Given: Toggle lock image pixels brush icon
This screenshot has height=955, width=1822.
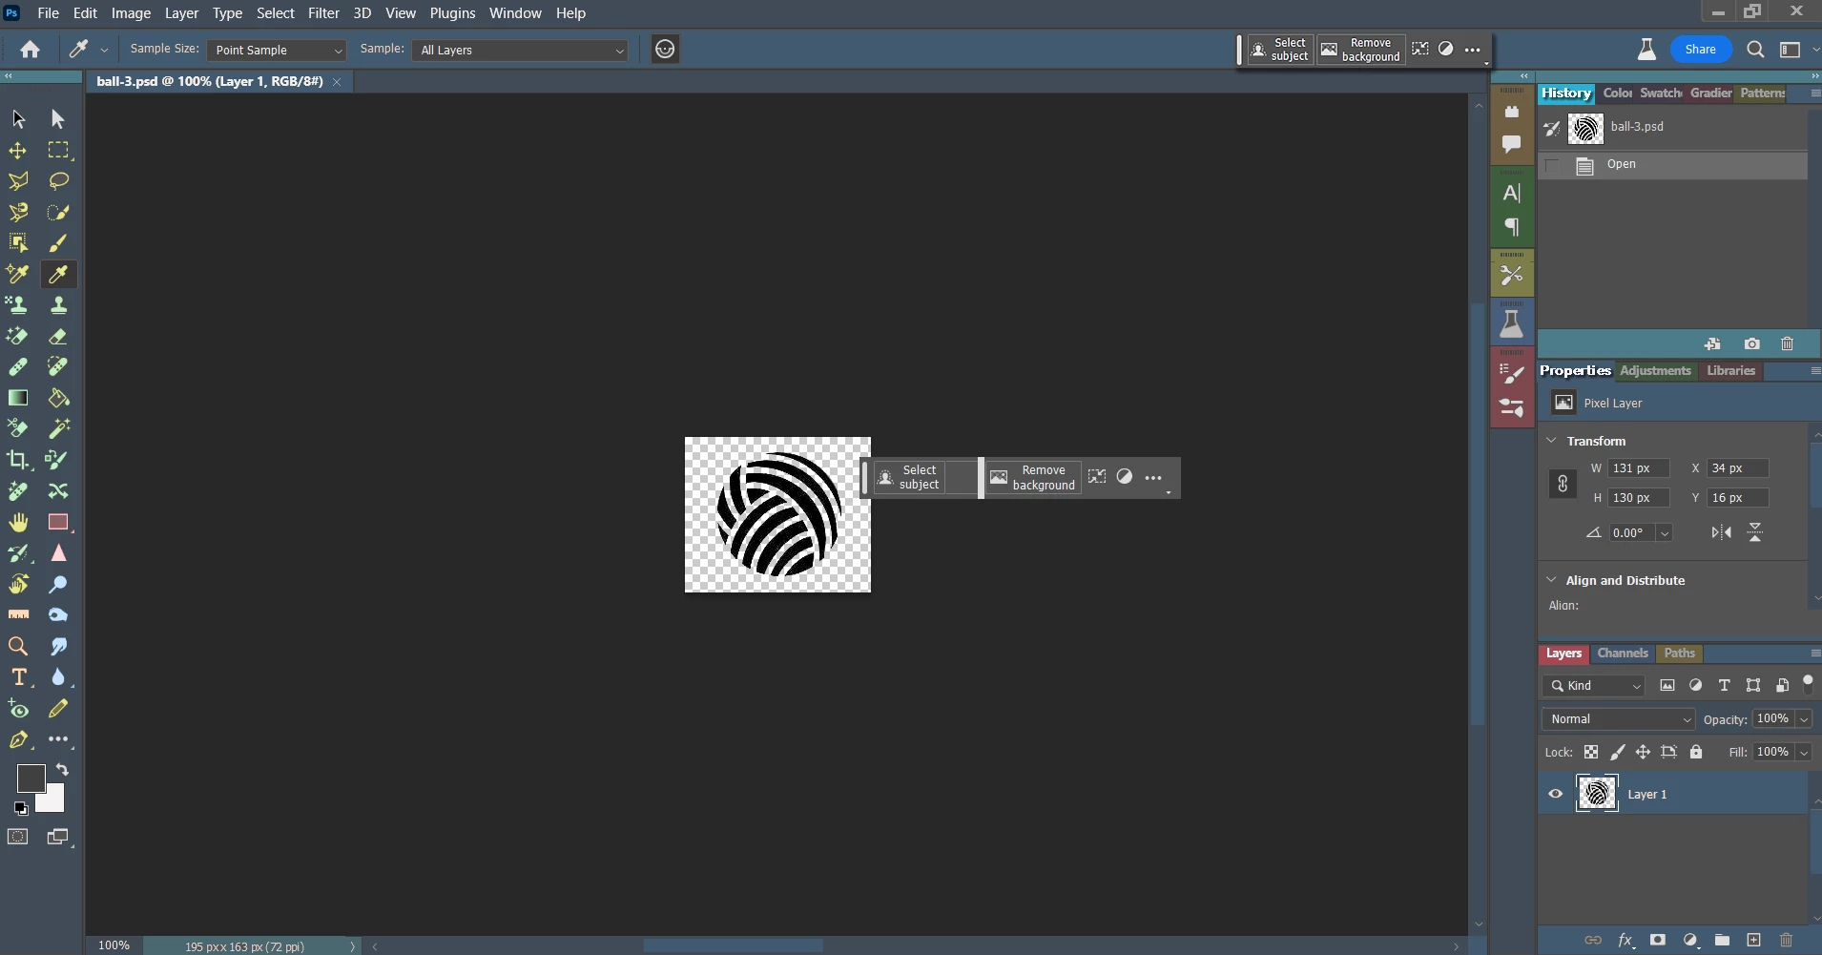Looking at the screenshot, I should click(1617, 752).
